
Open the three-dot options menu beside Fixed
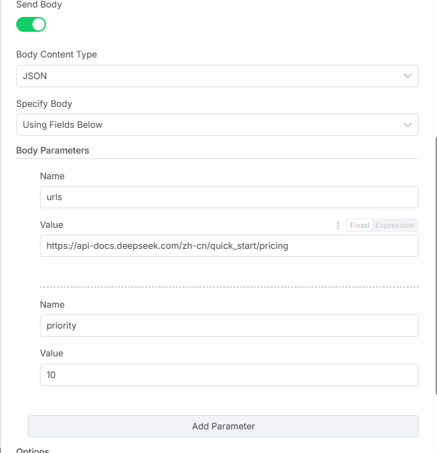point(338,225)
